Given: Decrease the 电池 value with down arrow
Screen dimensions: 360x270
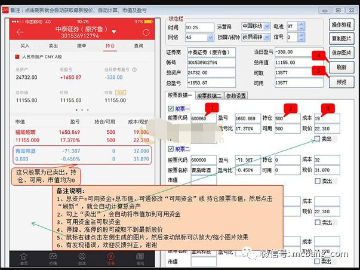Looking at the screenshot, I should click(301, 29).
